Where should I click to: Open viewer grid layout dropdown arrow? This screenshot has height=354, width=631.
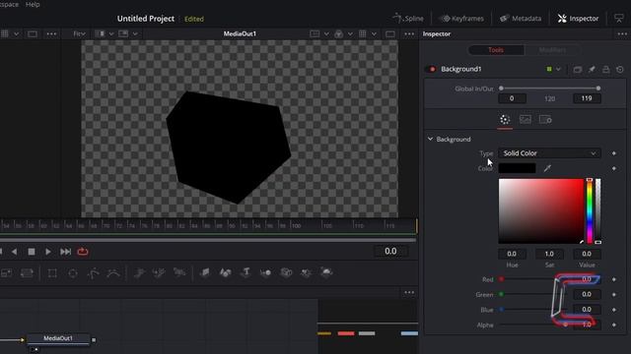[374, 34]
